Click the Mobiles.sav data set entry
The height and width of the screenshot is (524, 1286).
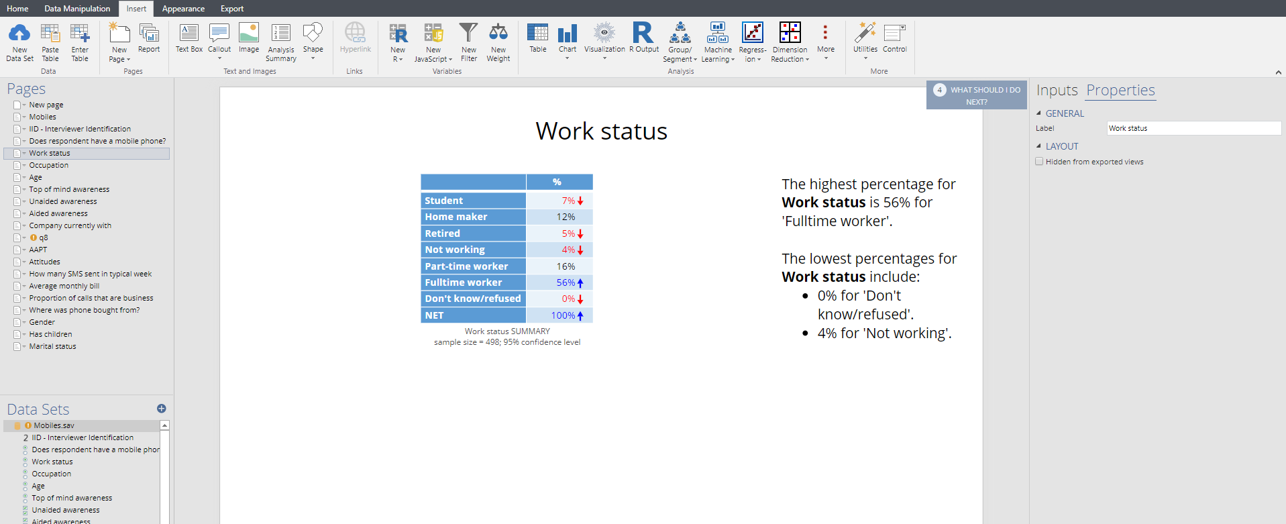pos(54,425)
